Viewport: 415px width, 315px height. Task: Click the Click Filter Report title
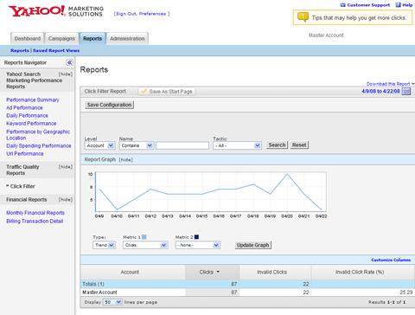(x=105, y=91)
